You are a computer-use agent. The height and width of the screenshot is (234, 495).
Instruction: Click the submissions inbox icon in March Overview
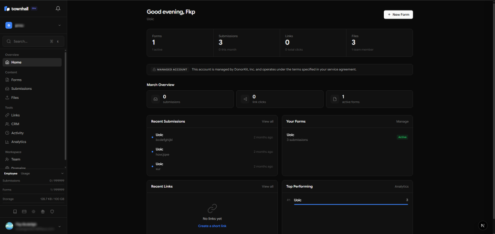(156, 99)
